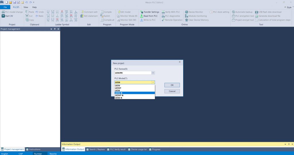Image resolution: width=294 pixels, height=155 pixels.
Task: Switch to Search / Replace output tab
Action: [x=95, y=149]
